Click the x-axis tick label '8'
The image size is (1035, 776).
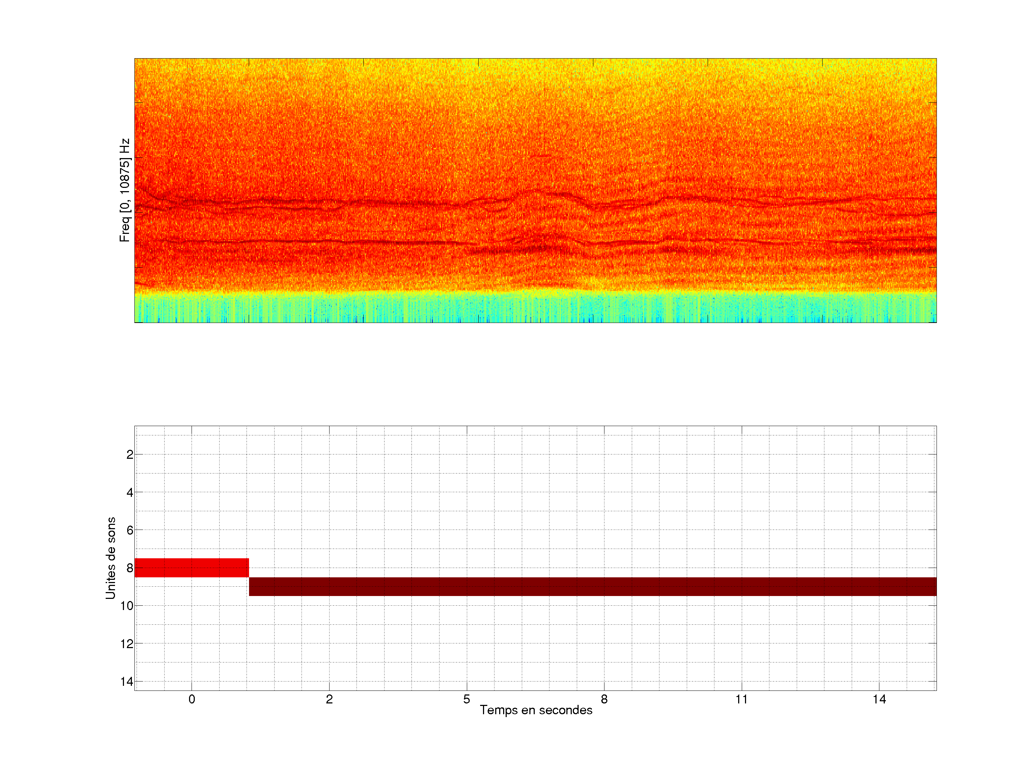[x=604, y=699]
